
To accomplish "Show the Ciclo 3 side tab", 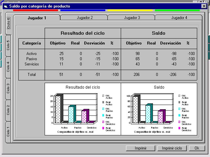I will click(x=8, y=88).
